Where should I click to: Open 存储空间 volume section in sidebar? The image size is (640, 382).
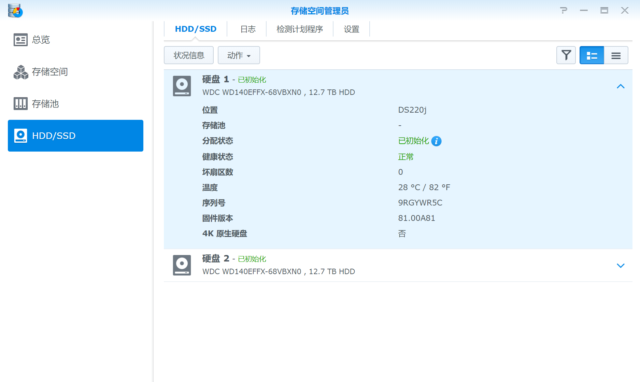(x=49, y=72)
